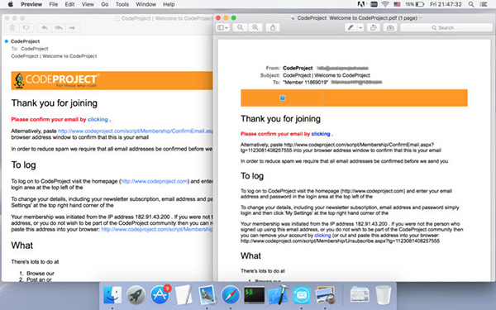Open Finder from the Dock
Viewport: 496px width, 310px height.
point(112,294)
